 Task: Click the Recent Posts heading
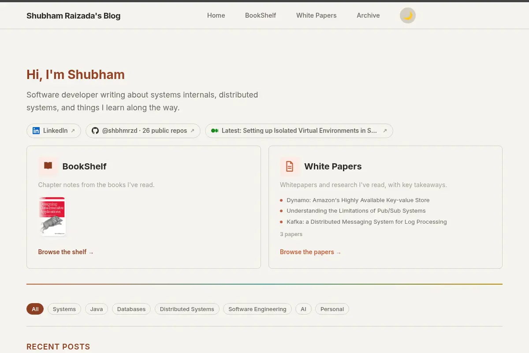[x=58, y=347]
